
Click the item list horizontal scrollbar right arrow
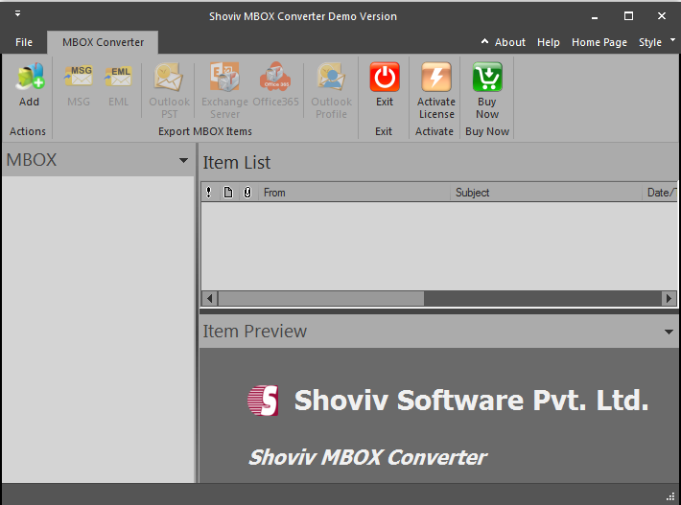coord(669,299)
